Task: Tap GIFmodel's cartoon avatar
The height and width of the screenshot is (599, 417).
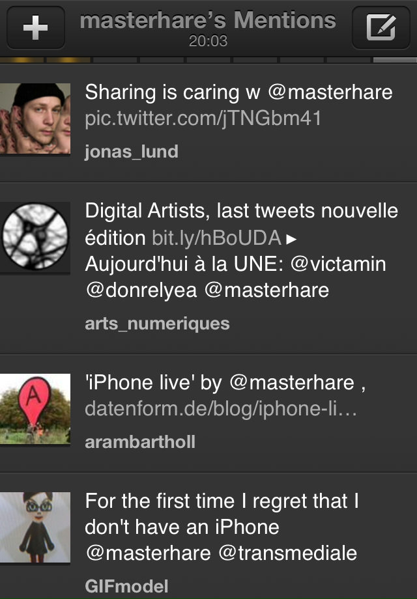Action: coord(35,527)
